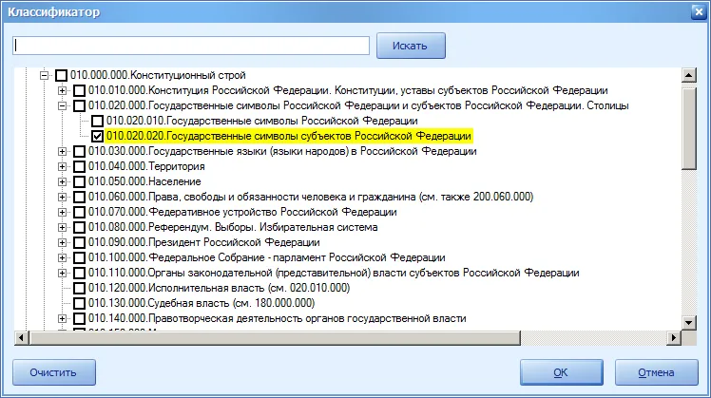The height and width of the screenshot is (398, 711).
Task: Check 010.100.000 Федеральное Собрание checkbox
Action: (x=79, y=257)
